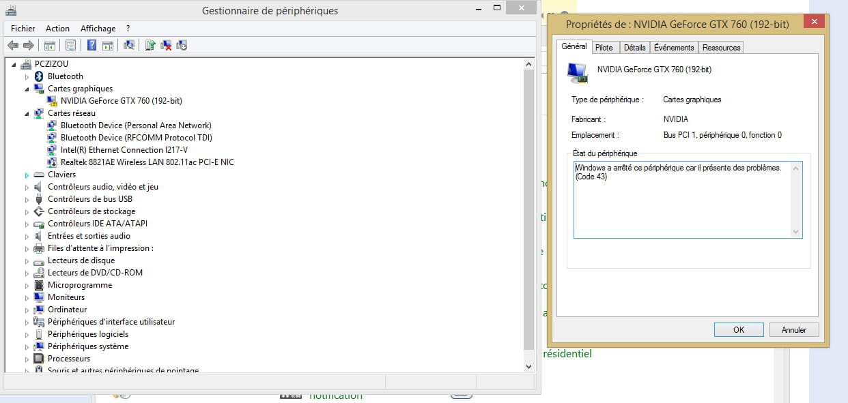Click the Cartes réseau category icon
Image resolution: width=848 pixels, height=403 pixels.
tap(39, 113)
